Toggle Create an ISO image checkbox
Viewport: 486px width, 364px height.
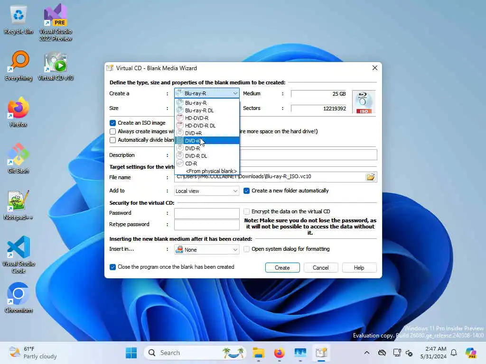click(x=112, y=123)
